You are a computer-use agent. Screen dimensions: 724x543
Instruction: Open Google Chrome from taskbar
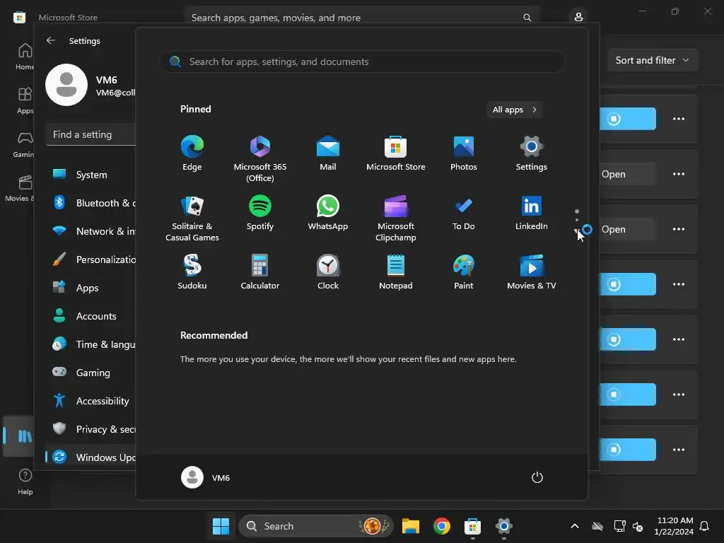click(442, 526)
